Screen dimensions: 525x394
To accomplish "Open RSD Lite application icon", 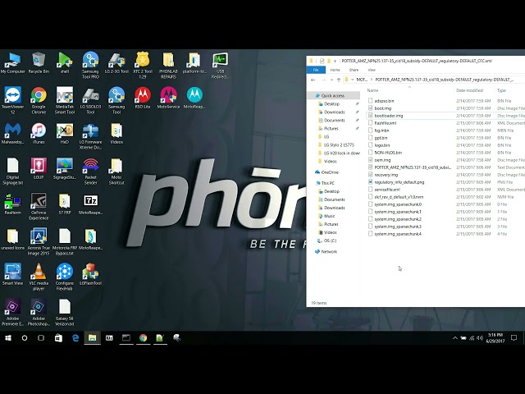I will [142, 98].
